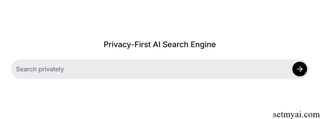Screen dimensions: 320x119
Task: Open setmyai.com text at bottom corner
Action: click(296, 114)
